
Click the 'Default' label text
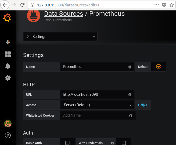(x=143, y=67)
